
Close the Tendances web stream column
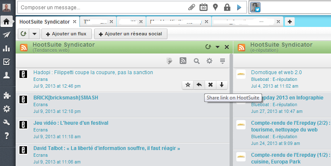tap(227, 47)
